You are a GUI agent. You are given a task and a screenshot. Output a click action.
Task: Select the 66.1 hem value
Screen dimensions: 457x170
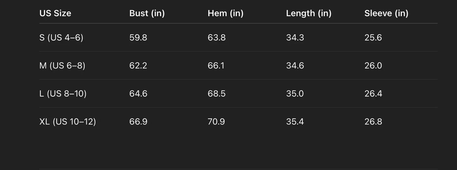tap(216, 66)
